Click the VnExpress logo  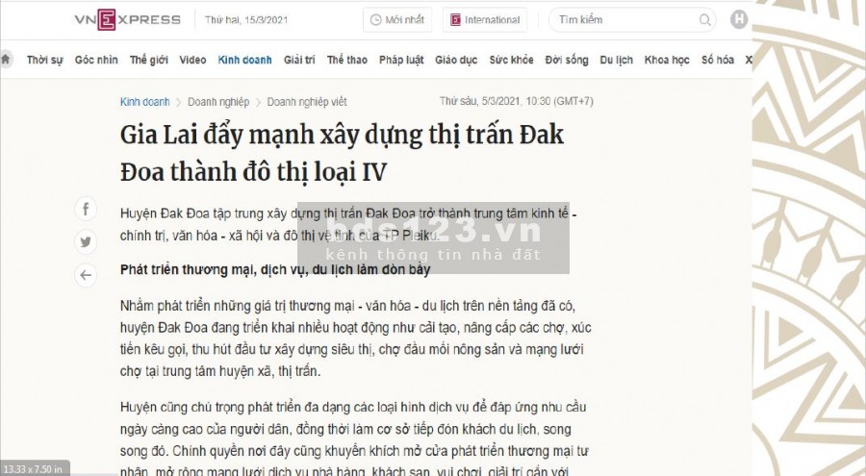(x=127, y=19)
